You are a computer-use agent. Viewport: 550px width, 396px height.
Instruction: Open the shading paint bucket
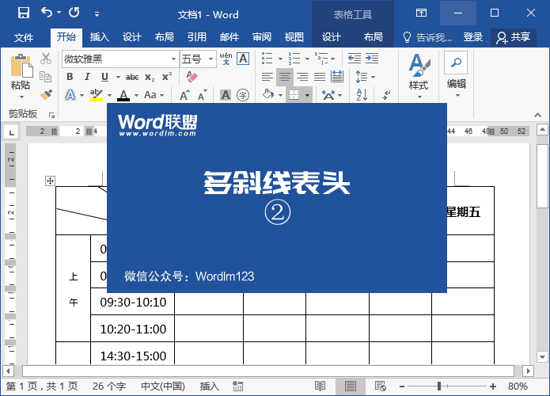tap(268, 95)
